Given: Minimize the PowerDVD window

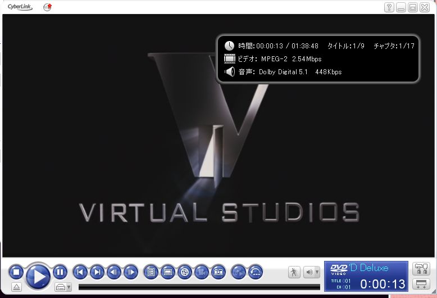Looking at the screenshot, I should [400, 7].
